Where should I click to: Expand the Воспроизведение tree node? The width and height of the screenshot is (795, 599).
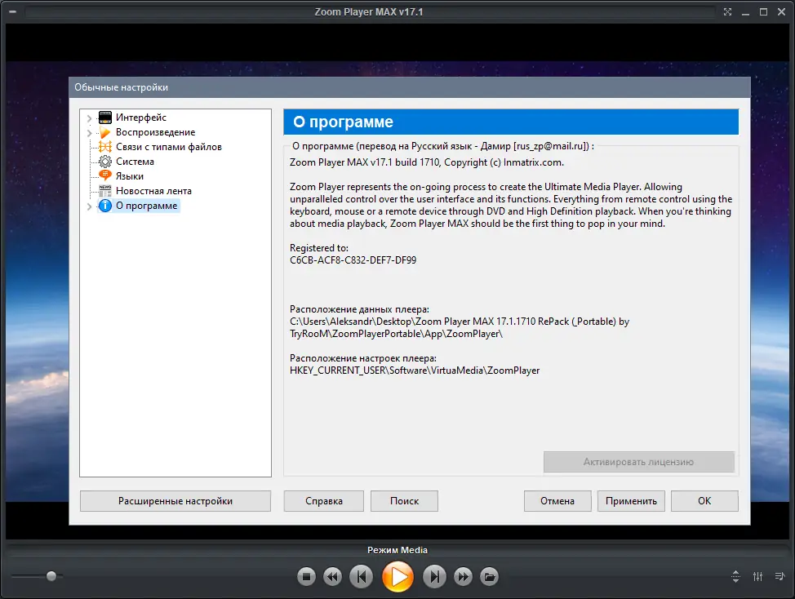89,133
